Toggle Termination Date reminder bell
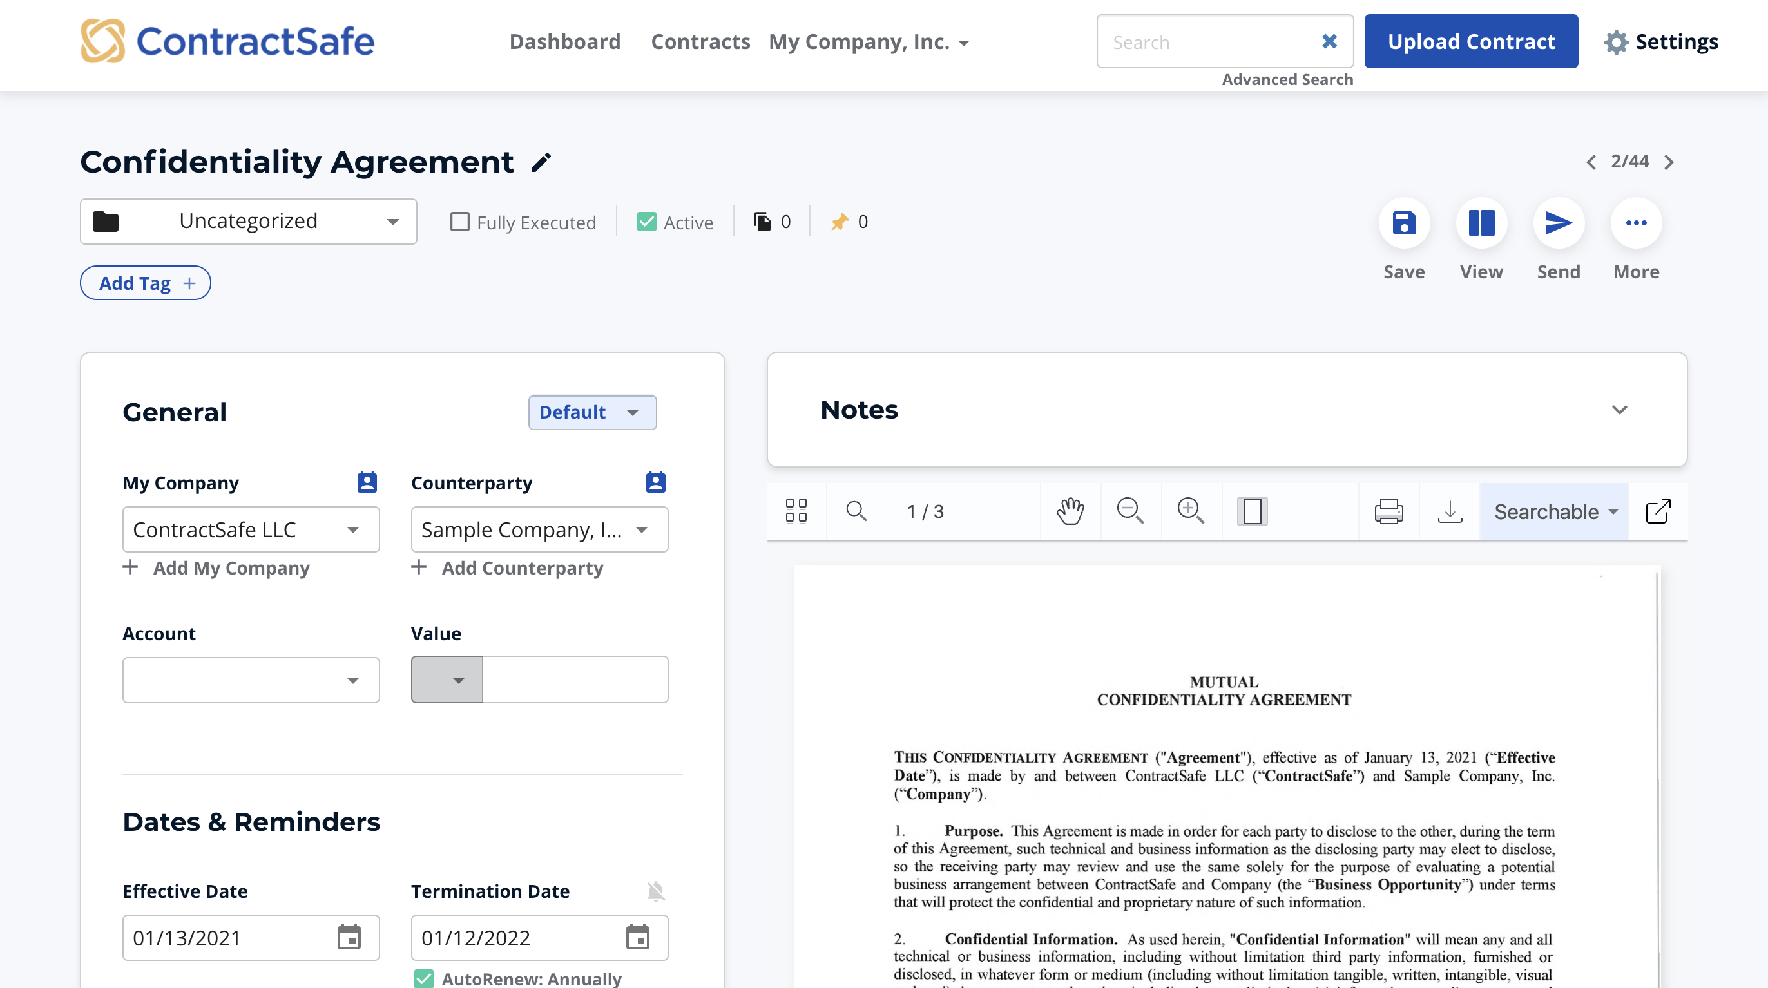This screenshot has height=988, width=1768. click(655, 891)
